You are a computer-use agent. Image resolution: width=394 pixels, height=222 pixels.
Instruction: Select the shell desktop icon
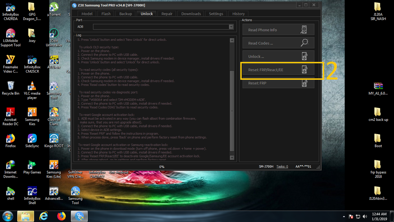click(10, 193)
